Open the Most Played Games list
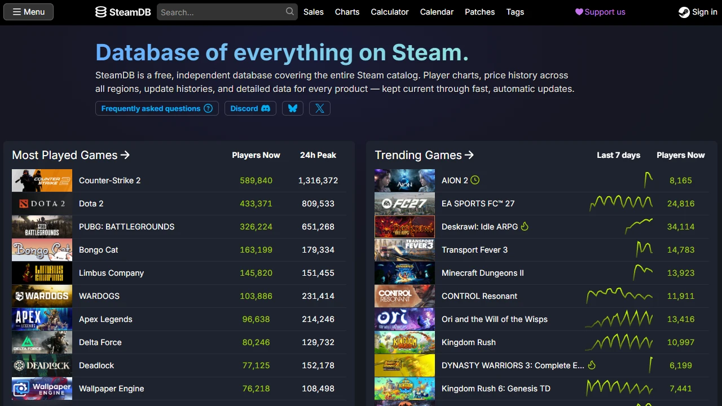 [x=71, y=155]
